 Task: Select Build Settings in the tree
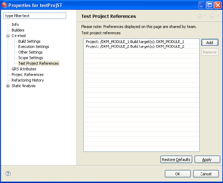pos(29,41)
